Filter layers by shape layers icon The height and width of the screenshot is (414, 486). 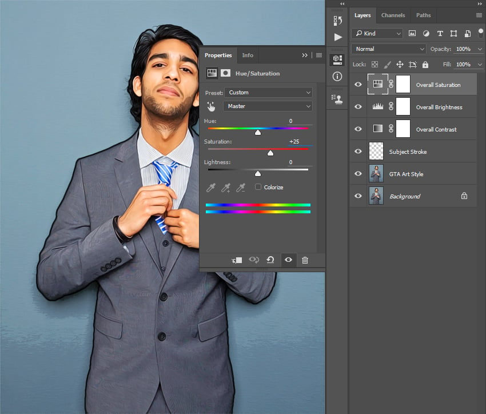[453, 34]
